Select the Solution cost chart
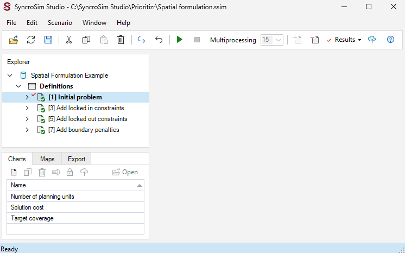405x253 pixels. pos(75,207)
